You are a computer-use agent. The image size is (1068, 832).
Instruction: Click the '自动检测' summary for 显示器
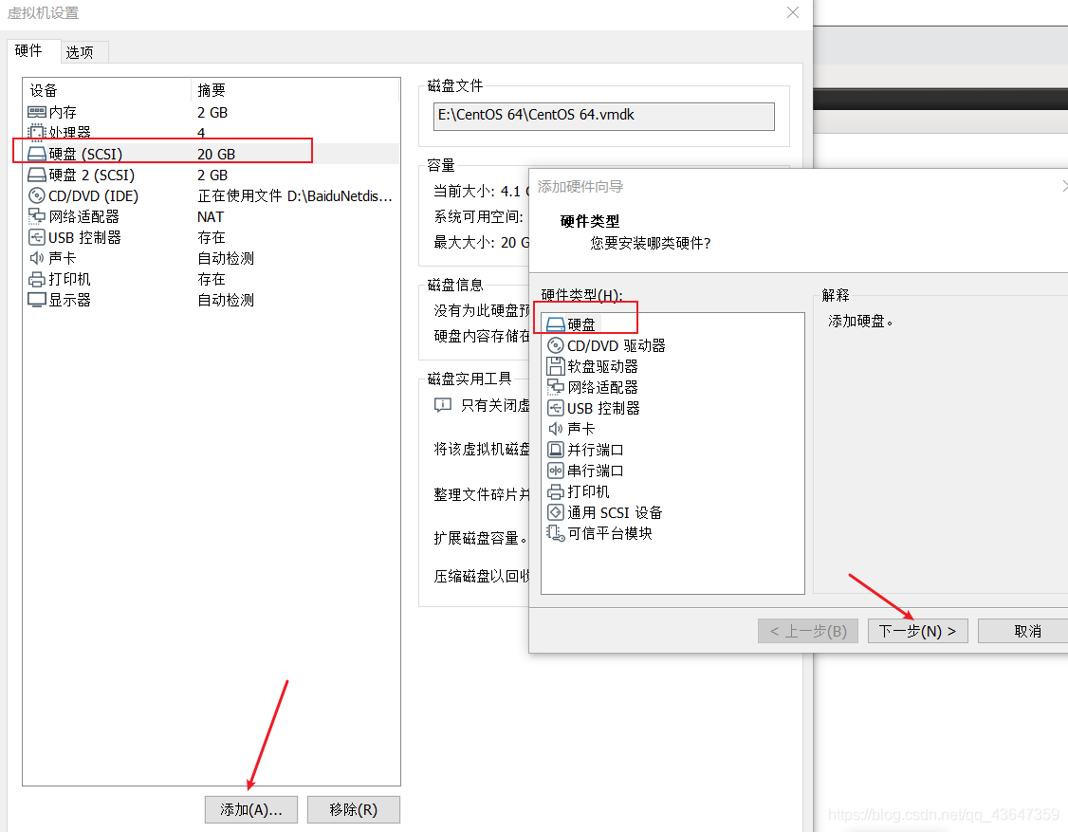tap(226, 300)
